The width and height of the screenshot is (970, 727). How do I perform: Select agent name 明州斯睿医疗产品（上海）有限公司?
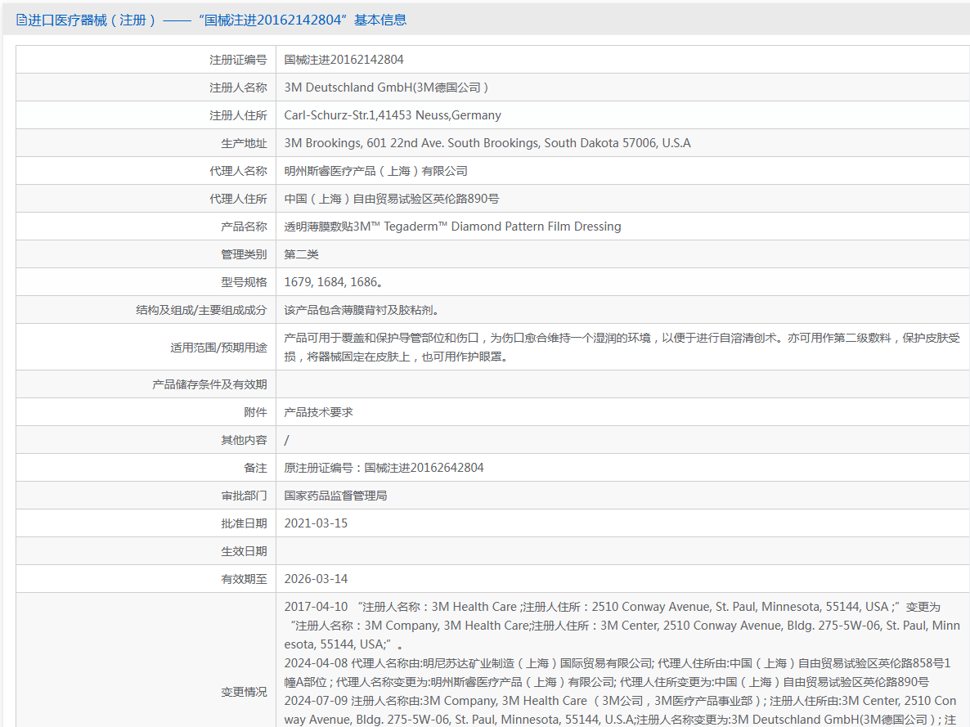(376, 172)
